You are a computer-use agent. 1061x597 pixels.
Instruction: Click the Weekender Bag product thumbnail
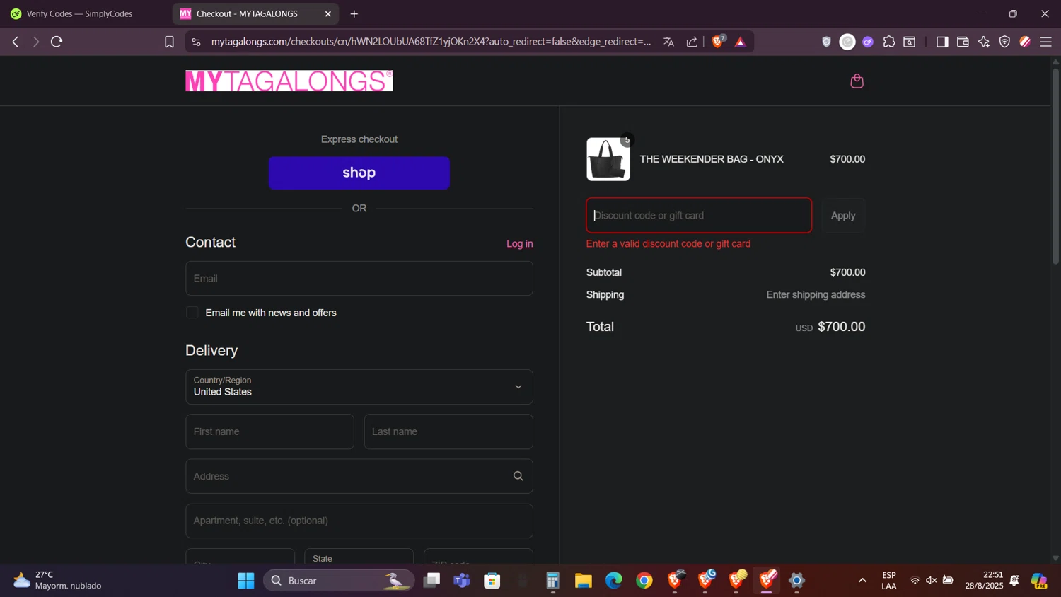pos(608,159)
